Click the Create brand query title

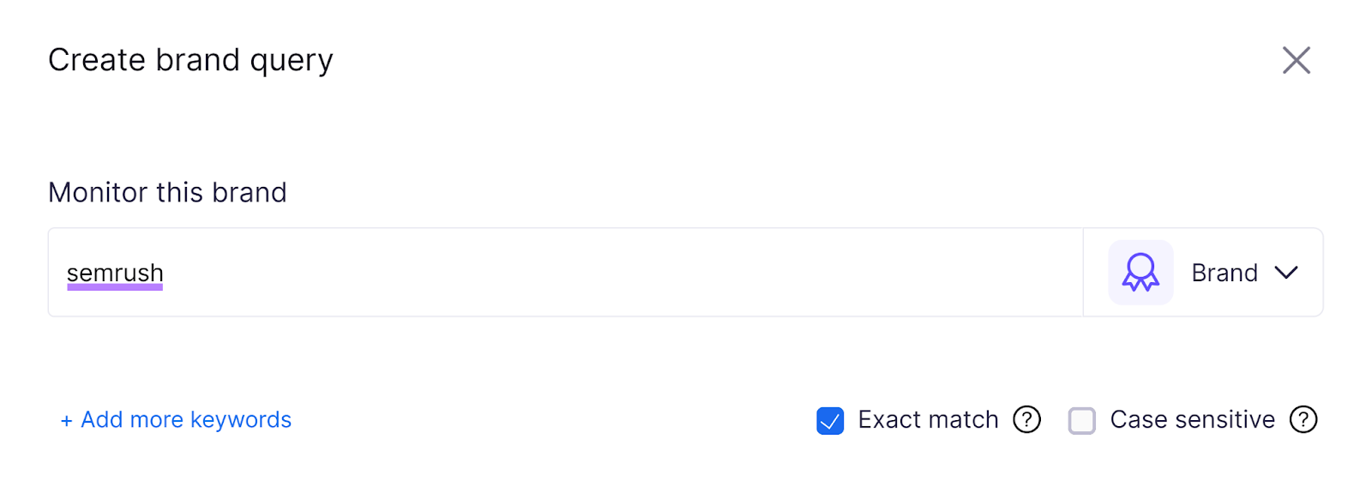[x=190, y=61]
